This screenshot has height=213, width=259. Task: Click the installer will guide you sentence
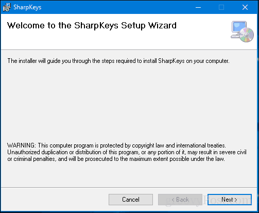coord(118,61)
